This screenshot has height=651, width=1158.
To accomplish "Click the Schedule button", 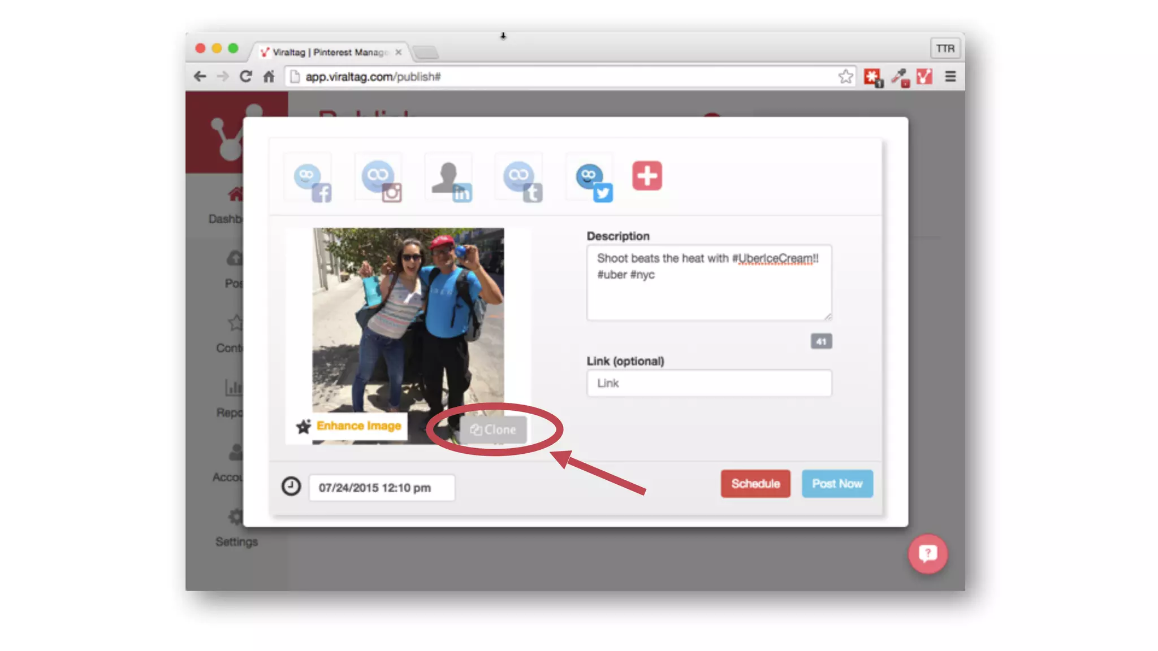I will pos(755,484).
